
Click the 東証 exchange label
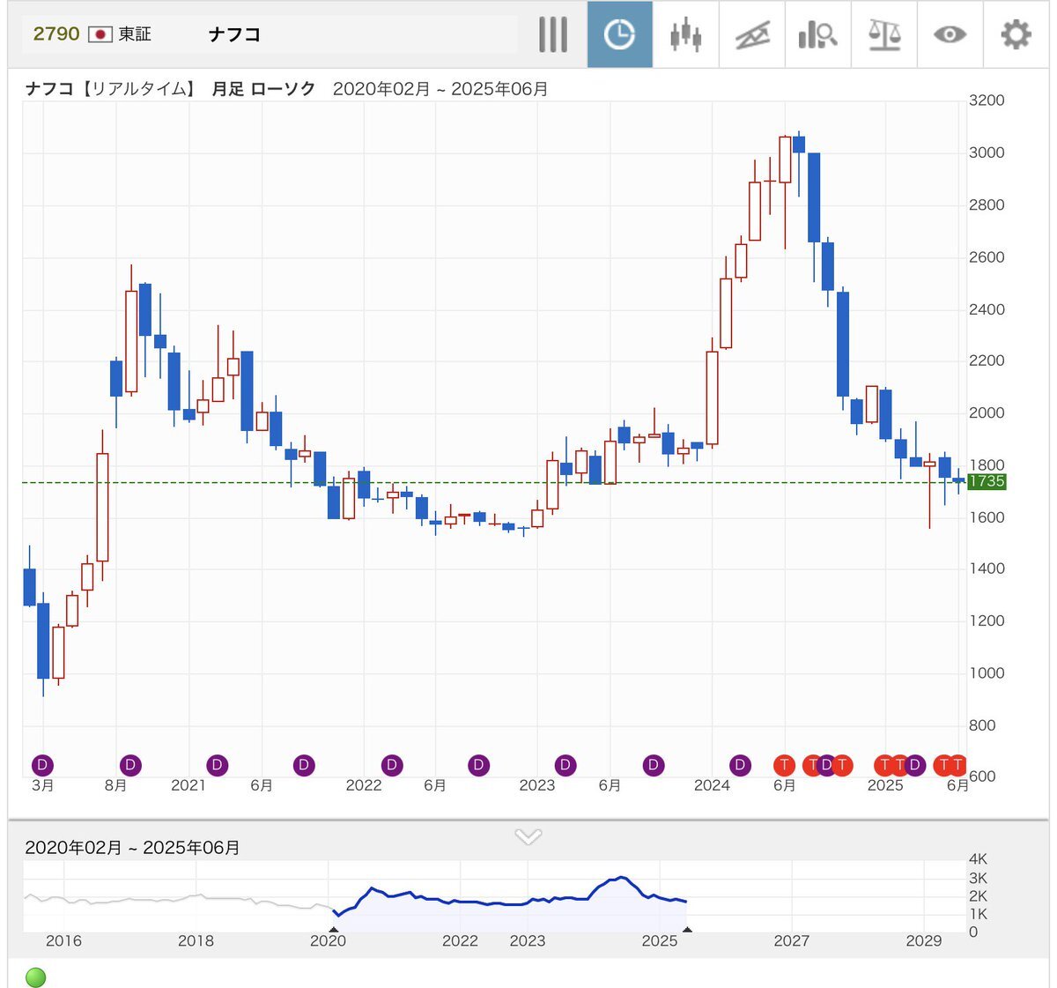click(135, 34)
